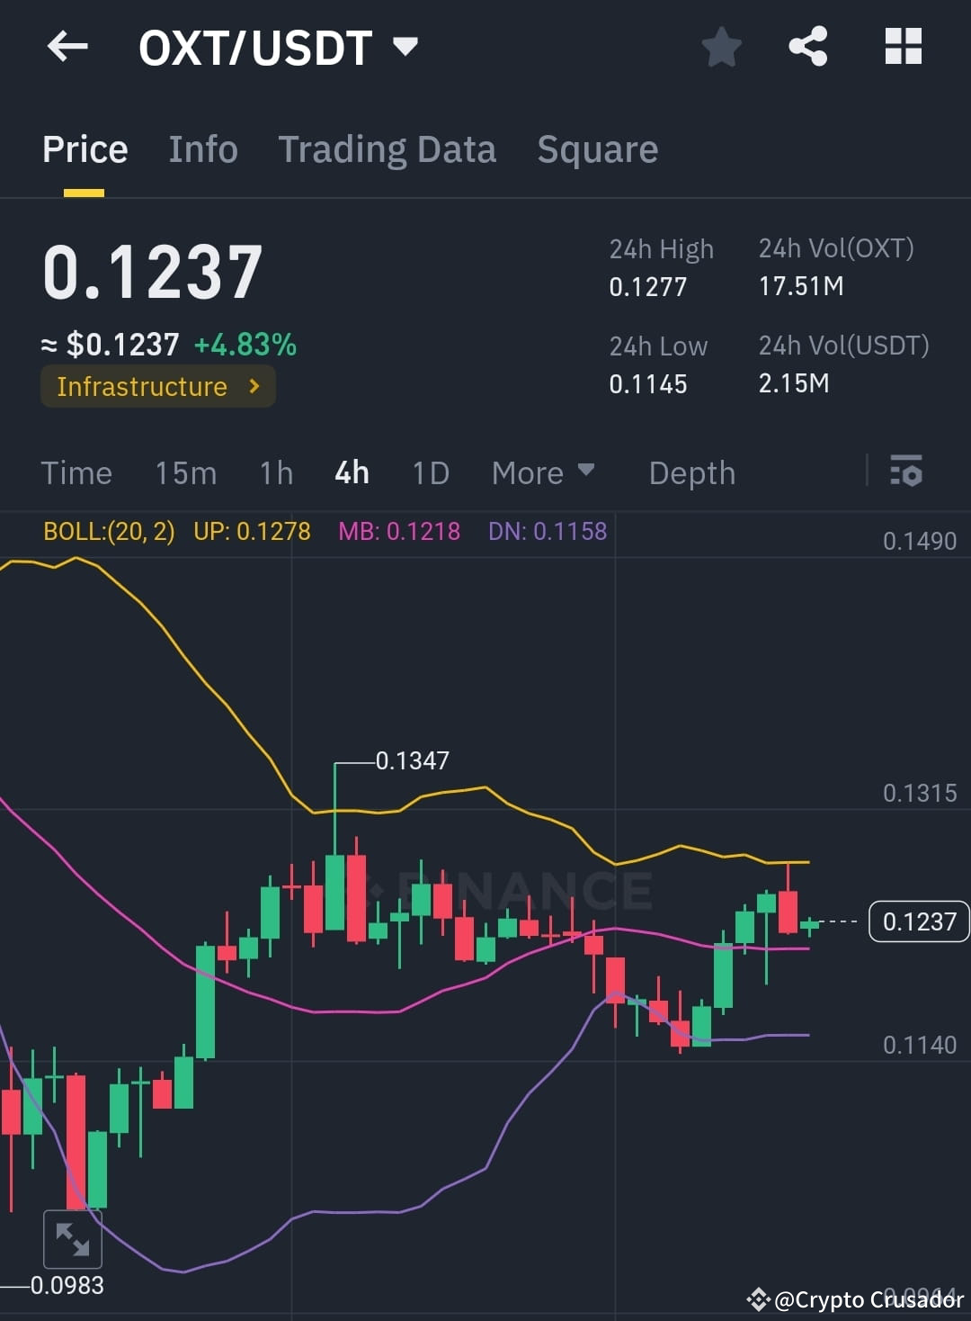Image resolution: width=971 pixels, height=1321 pixels.
Task: Open the Infrastructure category chevron
Action: tap(254, 386)
